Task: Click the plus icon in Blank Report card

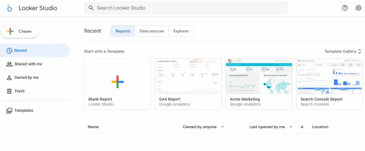Action: pyautogui.click(x=118, y=82)
